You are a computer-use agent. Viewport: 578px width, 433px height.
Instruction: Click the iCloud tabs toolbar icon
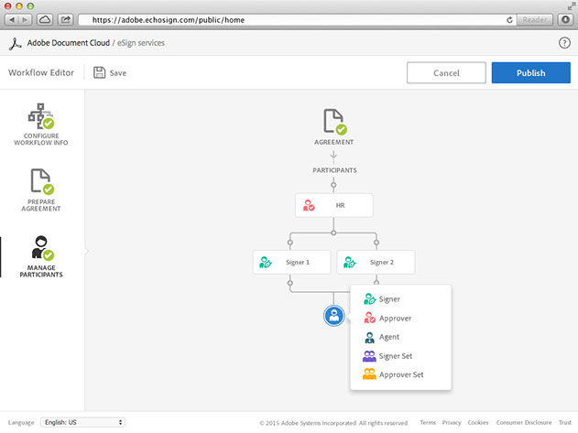(46, 19)
